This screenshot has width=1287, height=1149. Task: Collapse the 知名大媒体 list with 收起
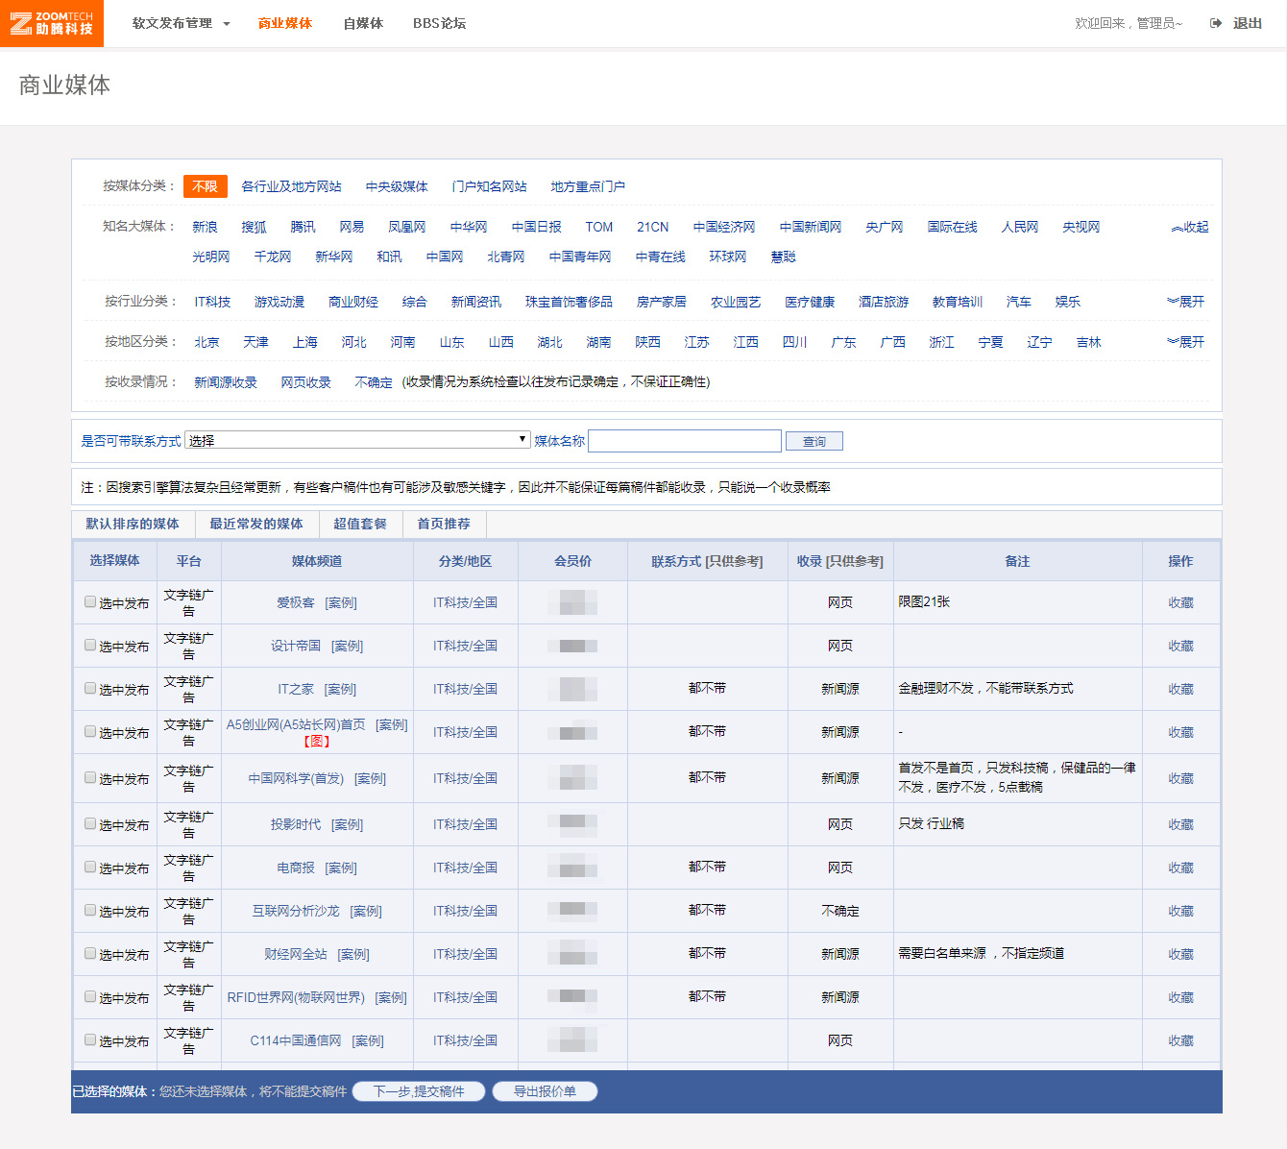1190,228
